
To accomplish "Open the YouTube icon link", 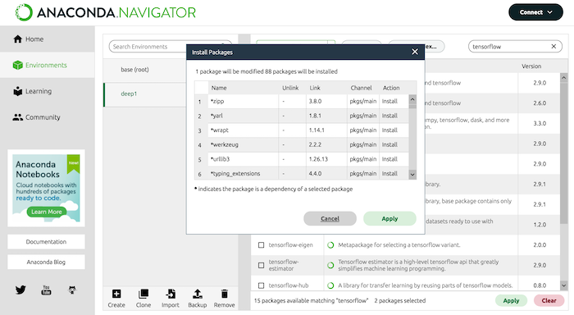I will pos(46,290).
